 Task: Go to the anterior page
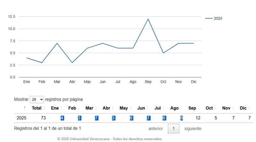(156, 129)
